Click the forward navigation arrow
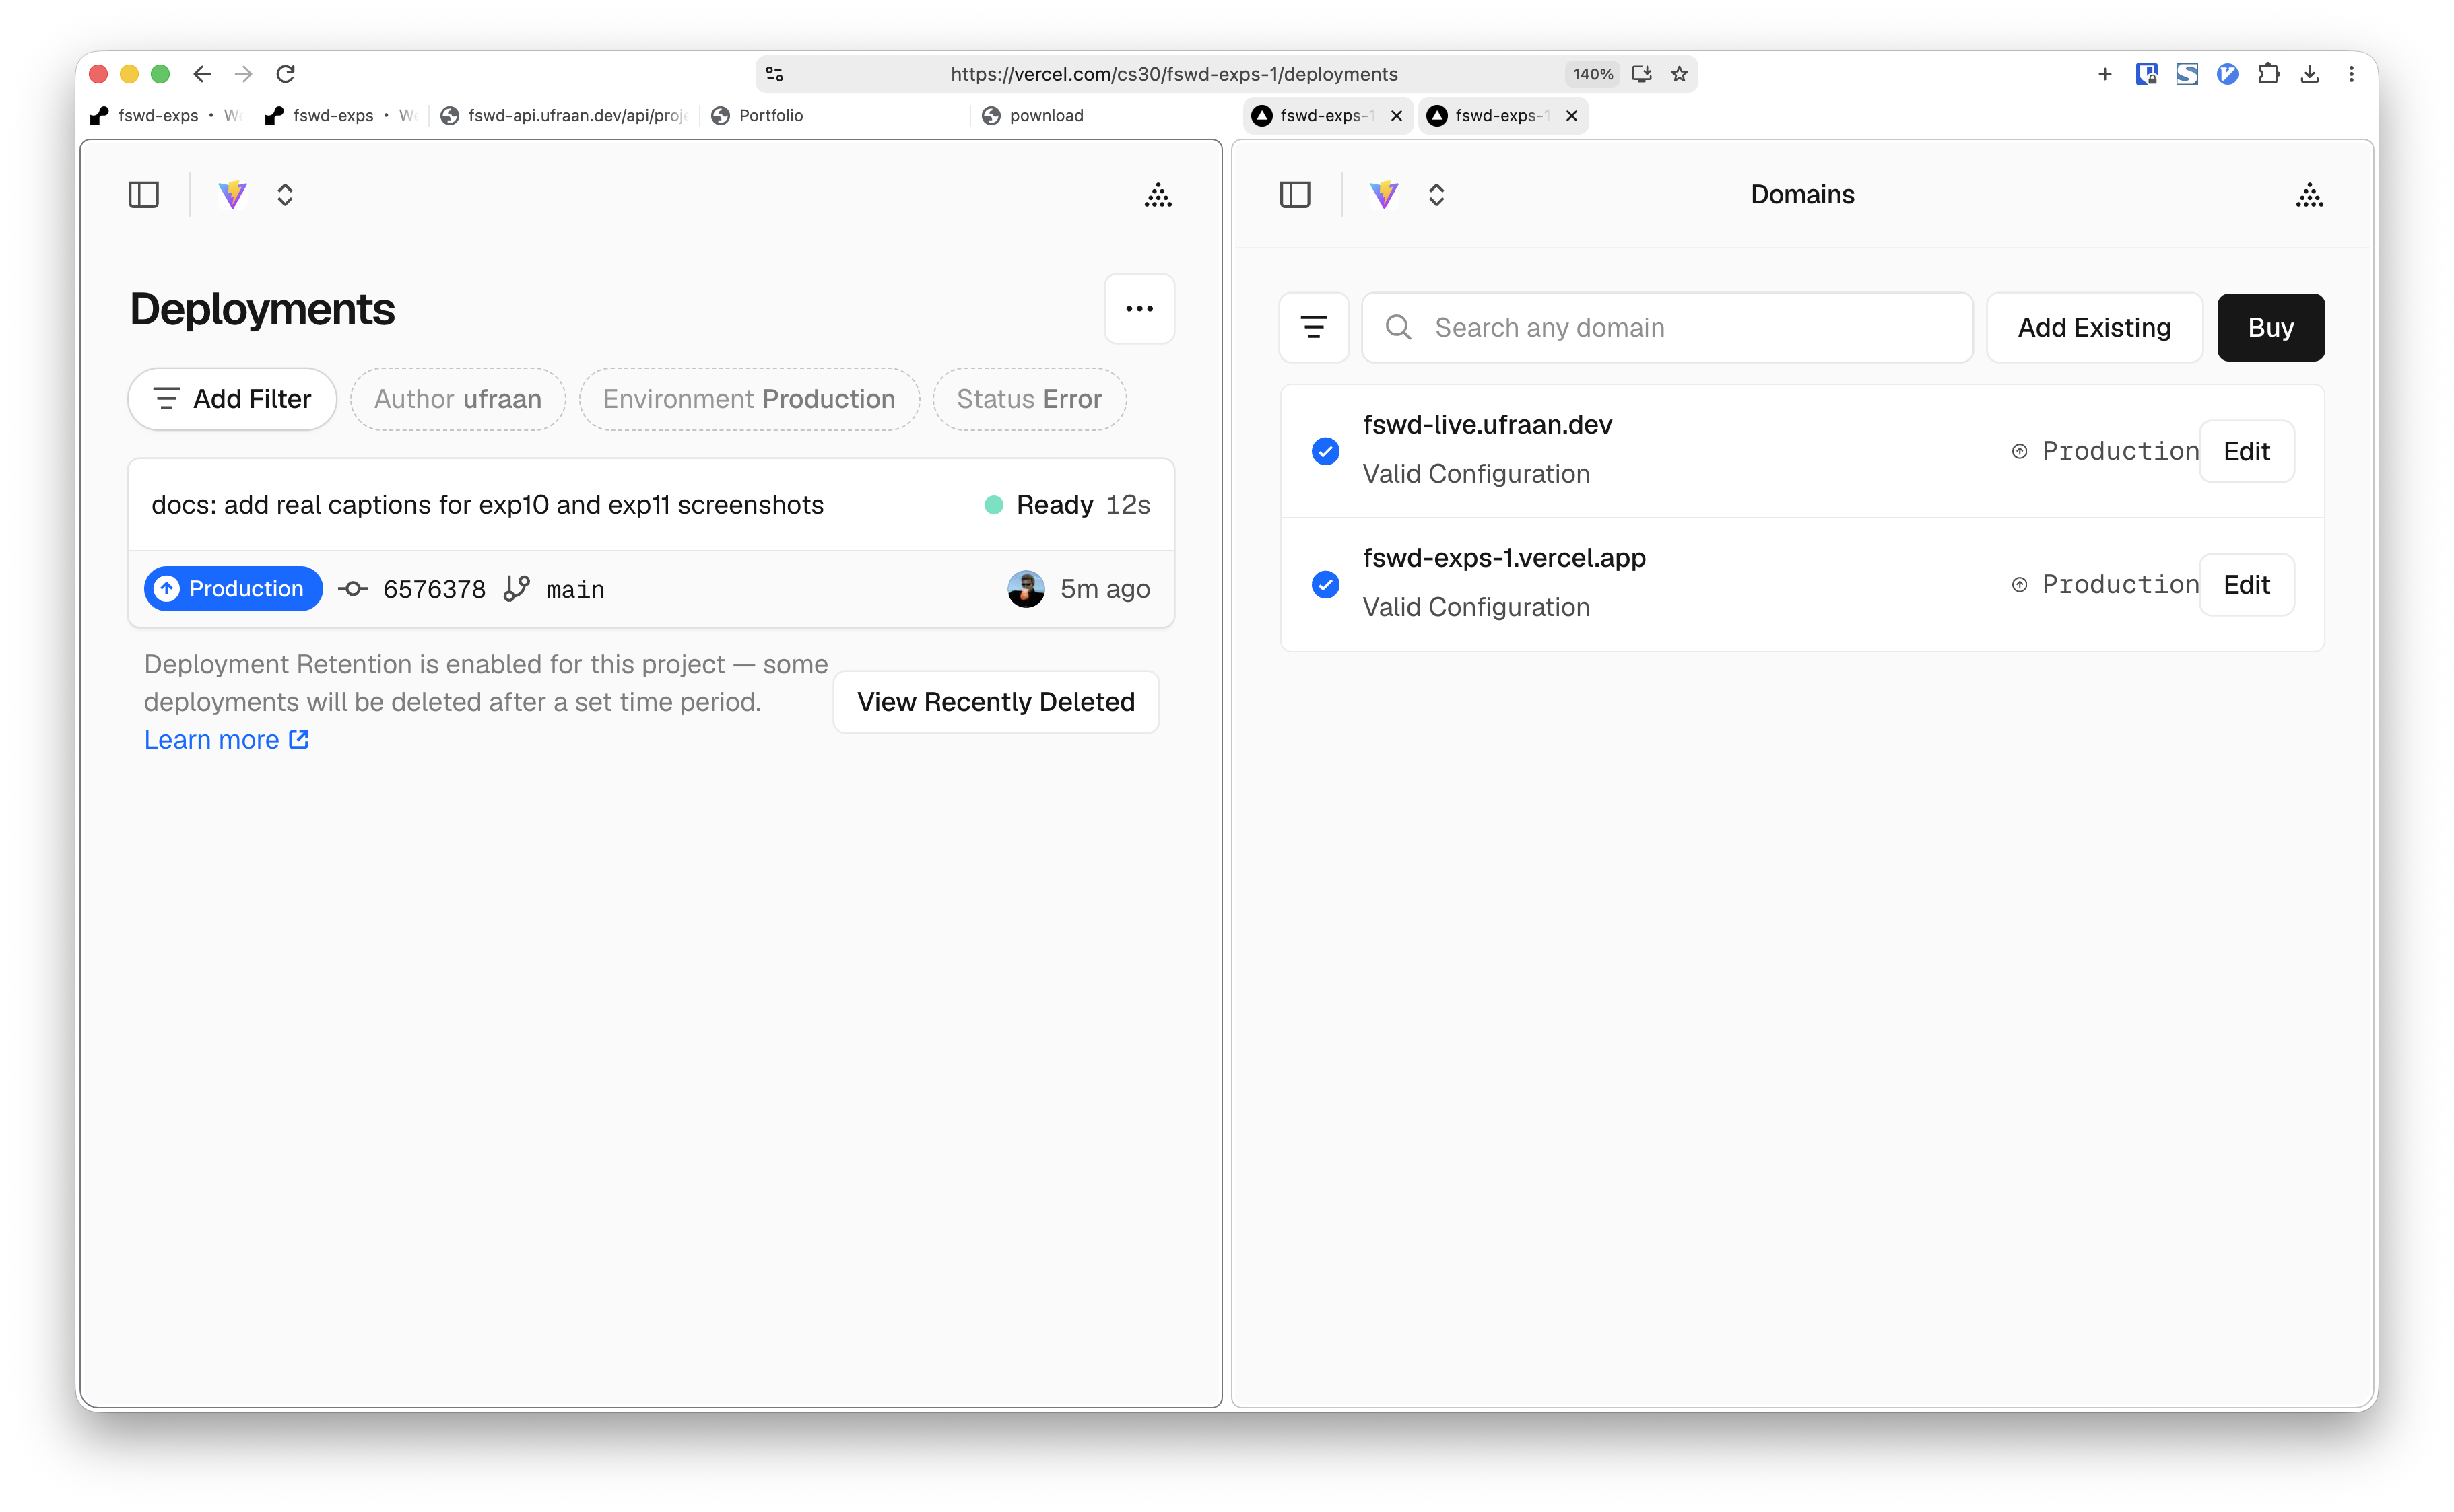This screenshot has height=1512, width=2454. [x=243, y=74]
